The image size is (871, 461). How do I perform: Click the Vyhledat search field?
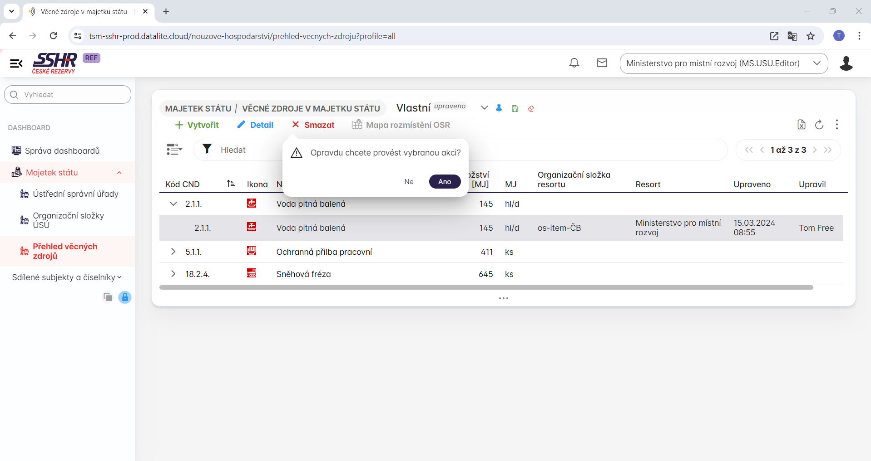(x=68, y=95)
